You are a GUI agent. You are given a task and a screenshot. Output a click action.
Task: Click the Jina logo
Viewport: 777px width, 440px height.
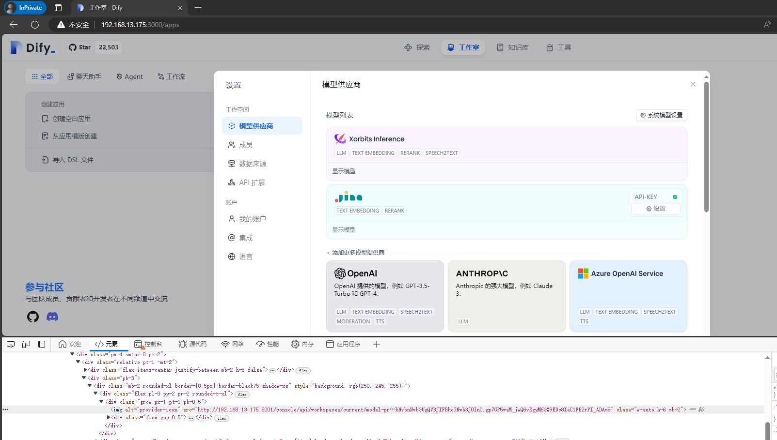pos(349,197)
